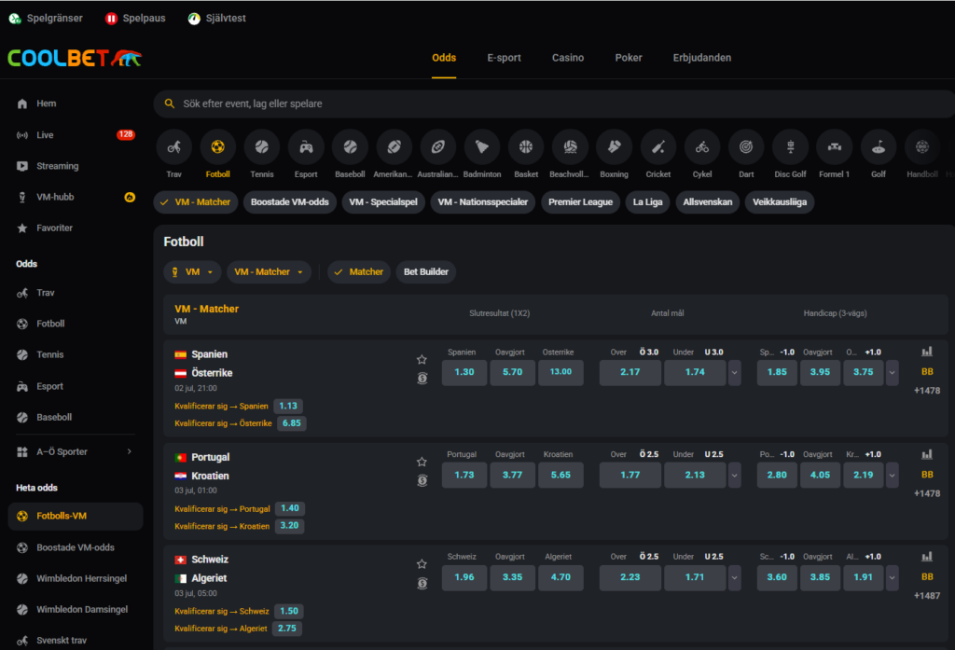Open Streaming in the sidebar

click(76, 166)
